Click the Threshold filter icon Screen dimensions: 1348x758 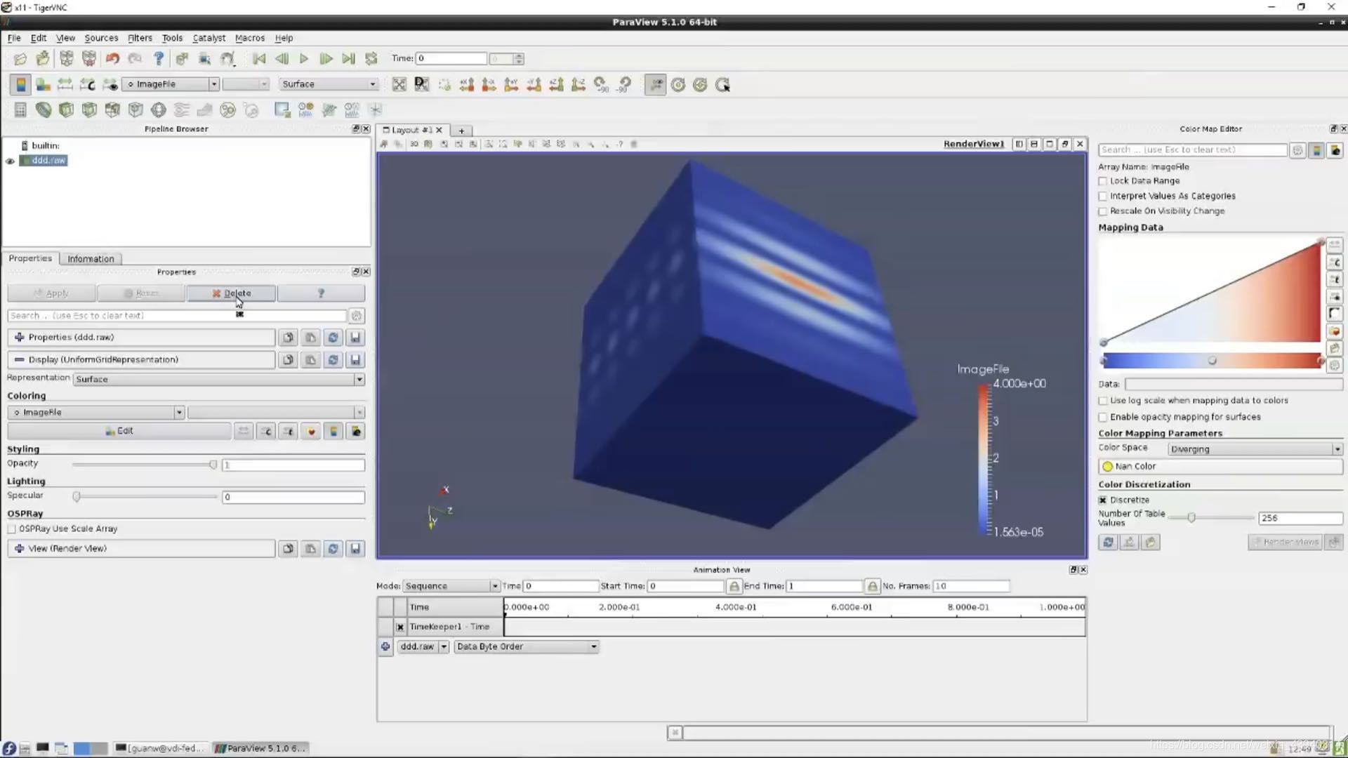coord(112,110)
